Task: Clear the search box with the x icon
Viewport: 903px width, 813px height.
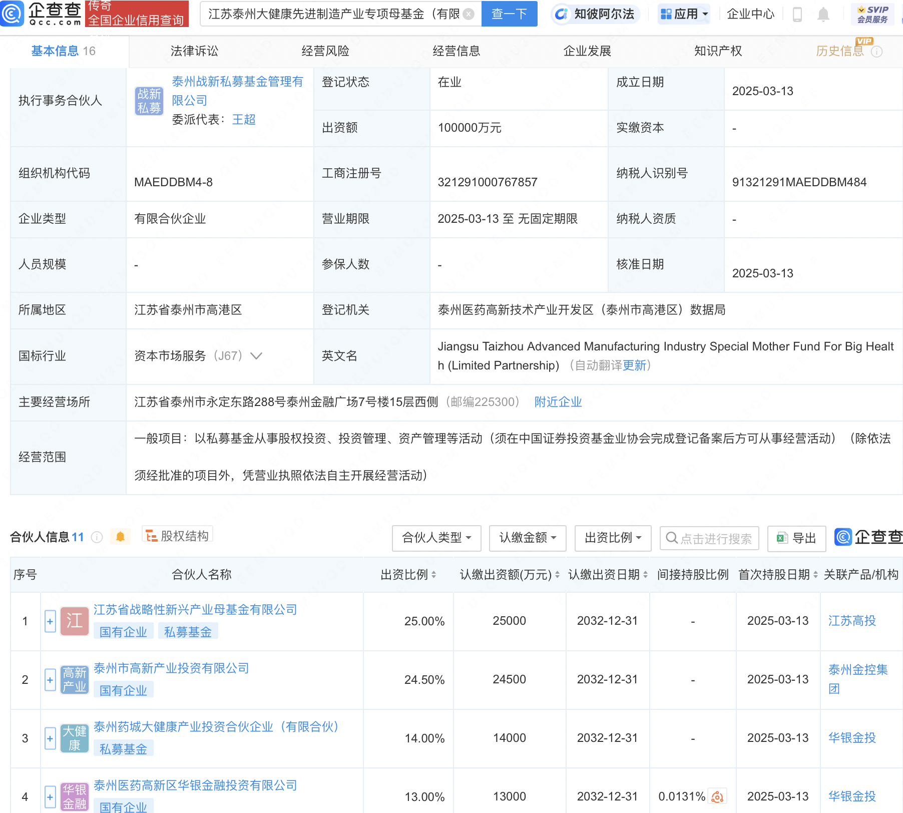Action: coord(469,14)
